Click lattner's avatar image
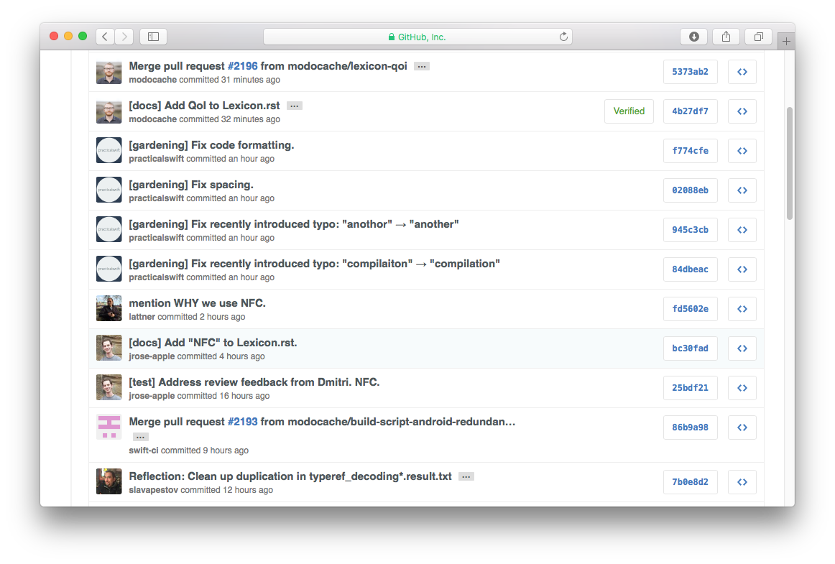 pos(109,309)
